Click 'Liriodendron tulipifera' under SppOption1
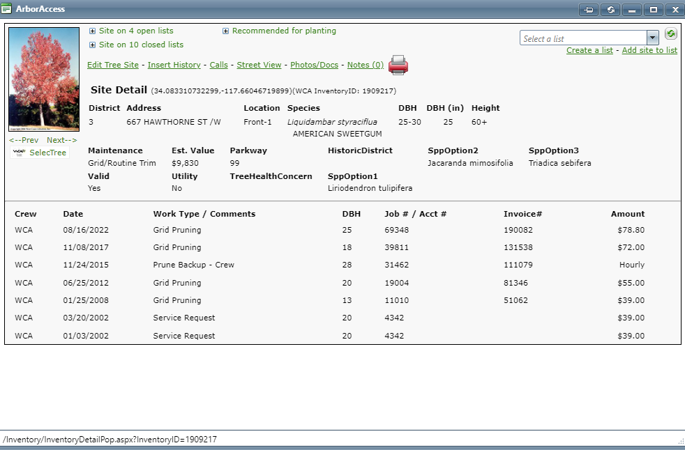 370,188
